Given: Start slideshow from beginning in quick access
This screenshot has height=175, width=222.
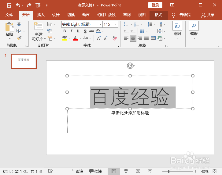Looking at the screenshot, I should (38, 5).
